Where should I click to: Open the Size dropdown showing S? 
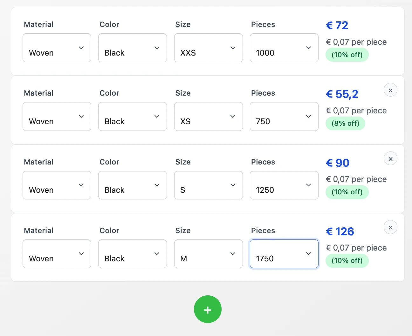click(x=209, y=185)
